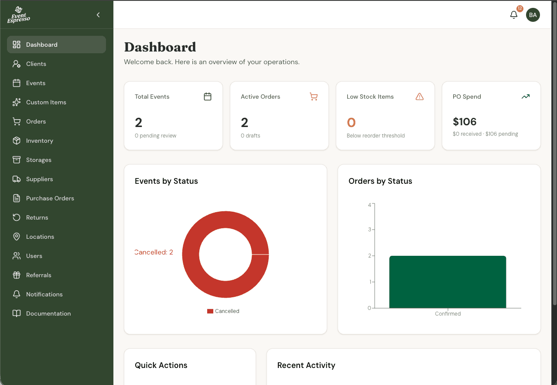The width and height of the screenshot is (557, 385).
Task: Click '$0 received · $106 pending' text
Action: pos(485,134)
